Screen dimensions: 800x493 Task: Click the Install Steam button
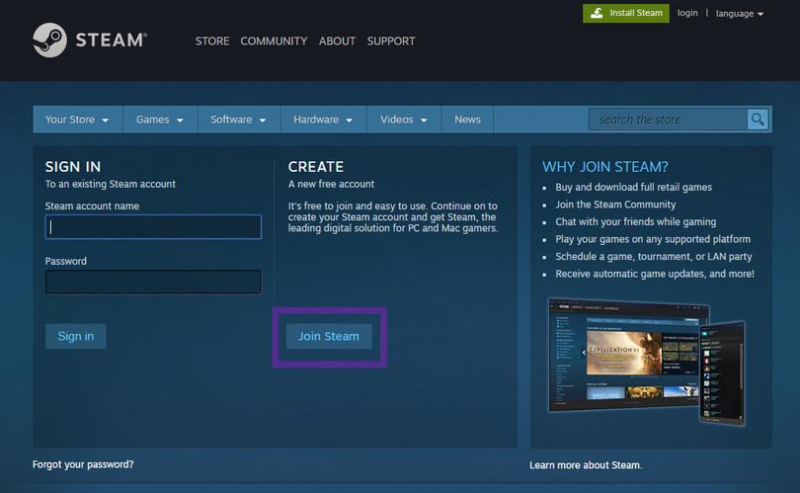(626, 13)
